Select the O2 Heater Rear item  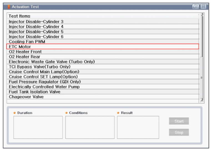pos(103,57)
